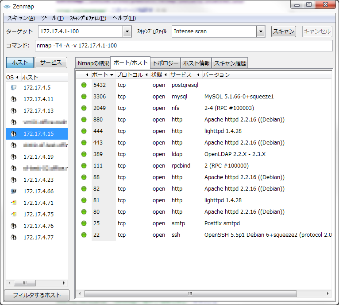
Task: Click the green status icon for port 22
Action: [84, 235]
